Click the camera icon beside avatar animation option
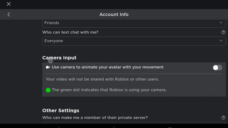Viewport: 228px width, 128px height. [48, 67]
